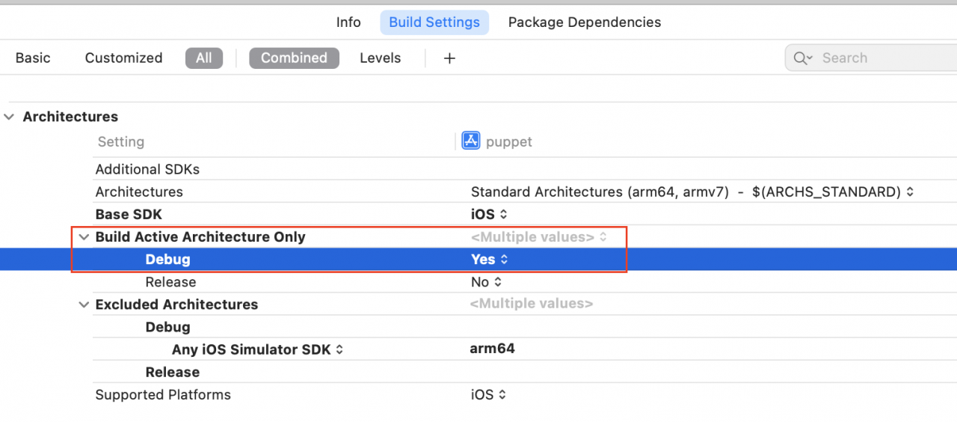
Task: Select the Combined view button
Action: [x=294, y=58]
